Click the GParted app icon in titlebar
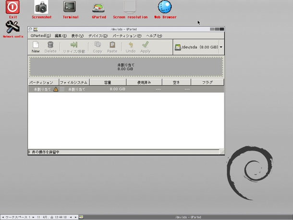This screenshot has height=220, width=293. tap(36, 29)
